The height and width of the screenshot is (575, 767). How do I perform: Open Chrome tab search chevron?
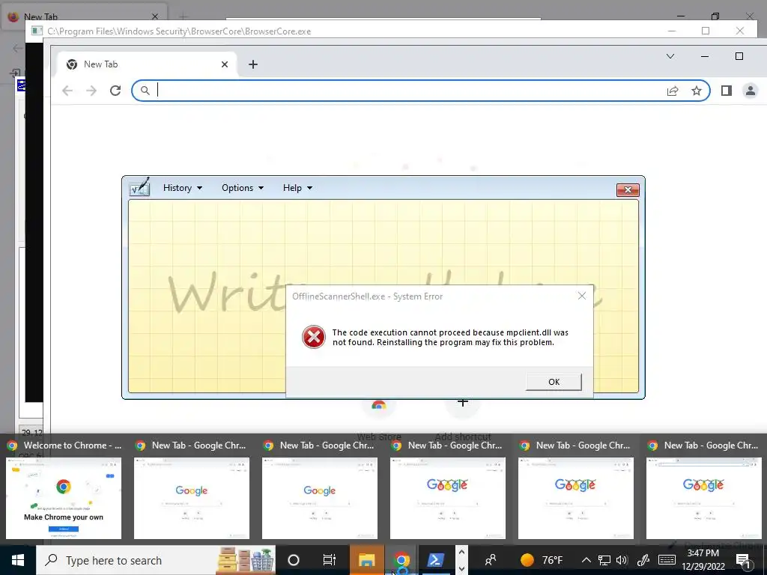[670, 56]
